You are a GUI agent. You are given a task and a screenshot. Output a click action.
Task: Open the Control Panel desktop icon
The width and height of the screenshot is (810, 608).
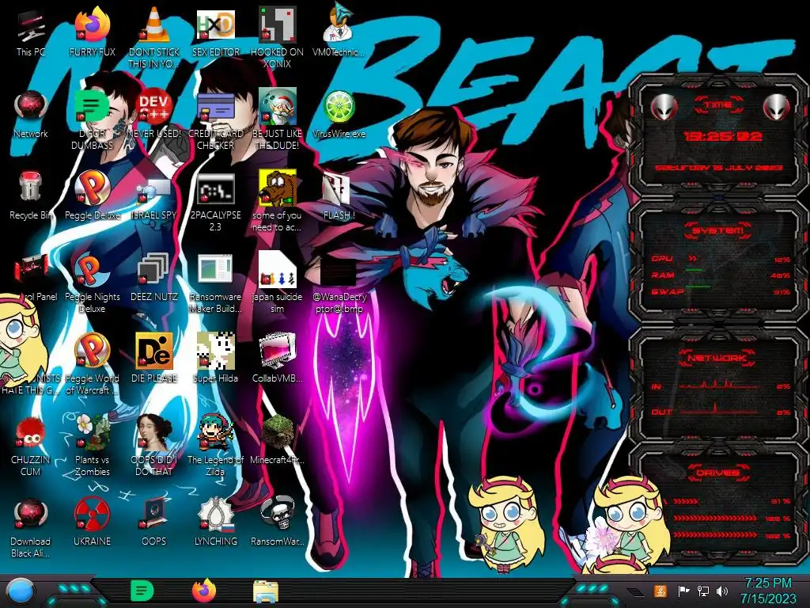click(x=31, y=277)
